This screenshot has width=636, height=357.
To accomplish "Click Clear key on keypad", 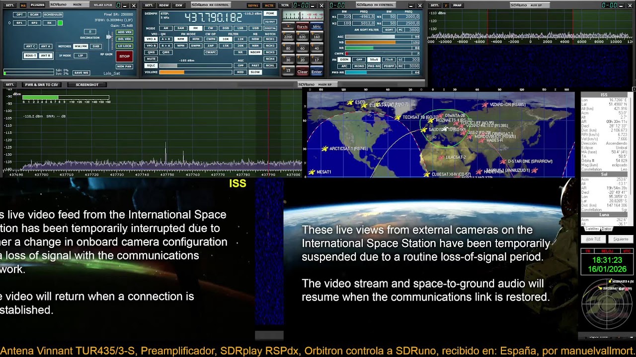I will (302, 72).
